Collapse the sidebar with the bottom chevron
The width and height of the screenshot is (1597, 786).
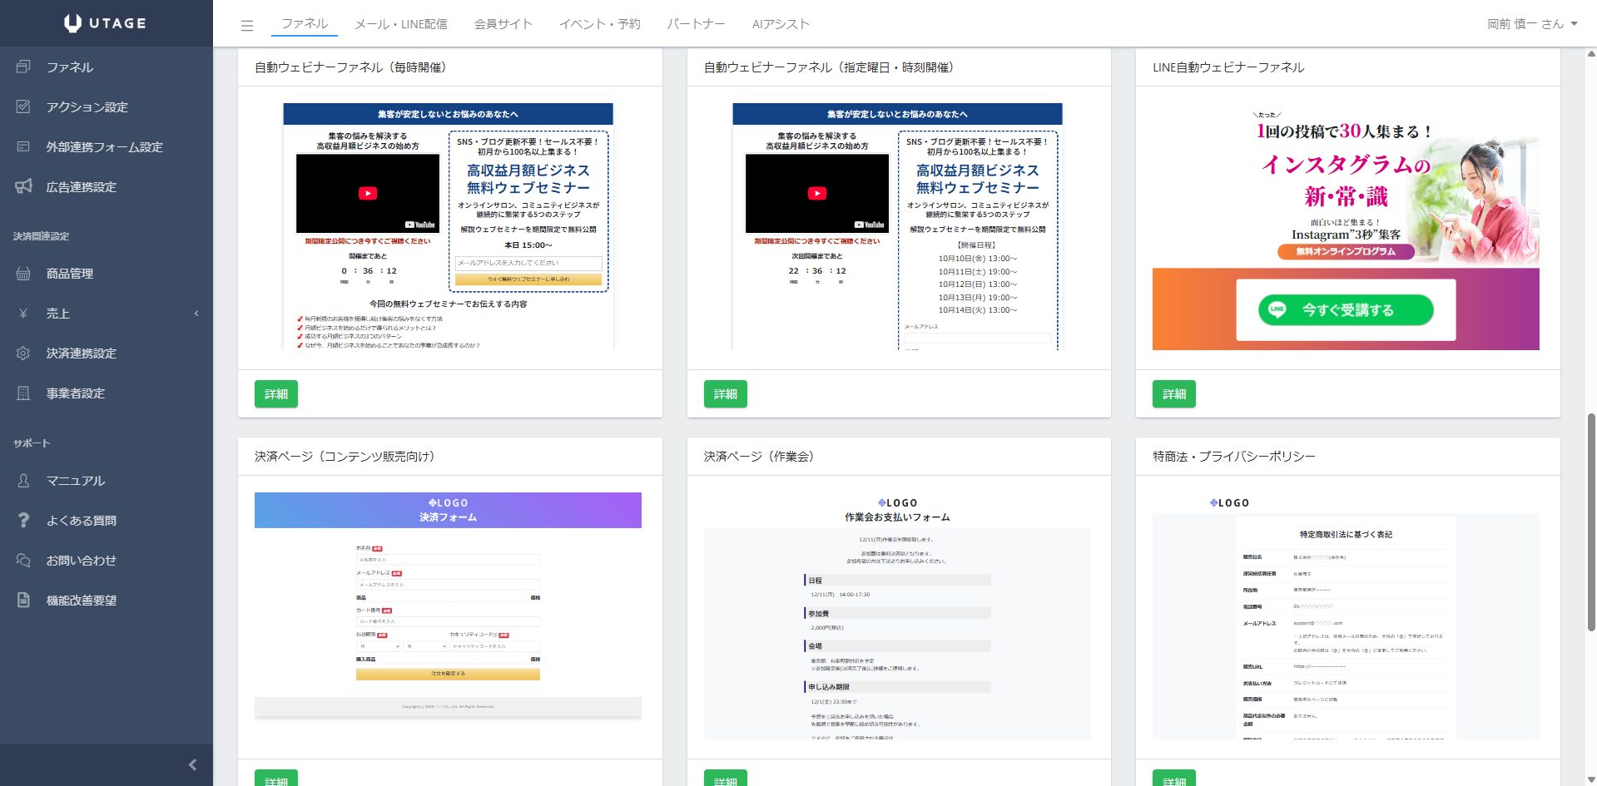pos(192,764)
